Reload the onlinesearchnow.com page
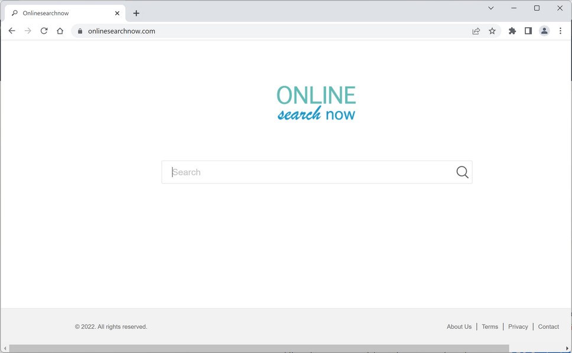Image resolution: width=572 pixels, height=353 pixels. pos(44,31)
